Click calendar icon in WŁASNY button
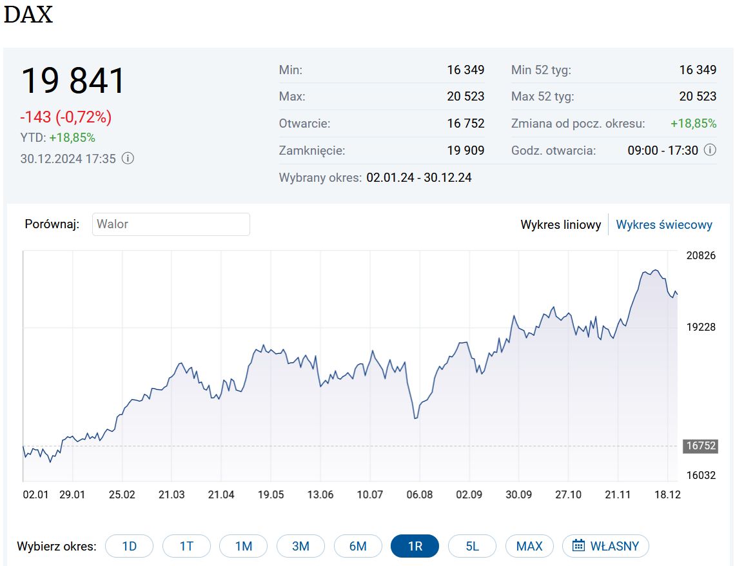The width and height of the screenshot is (735, 566). [x=578, y=546]
